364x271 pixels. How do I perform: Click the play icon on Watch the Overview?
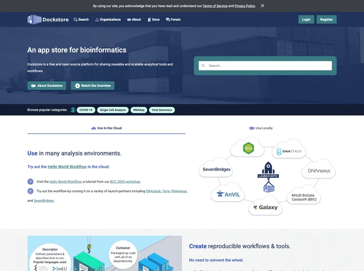78,86
